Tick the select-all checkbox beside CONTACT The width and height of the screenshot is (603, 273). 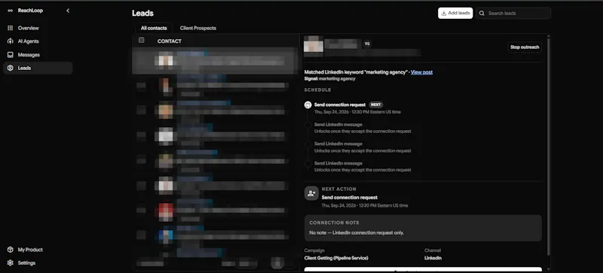142,41
